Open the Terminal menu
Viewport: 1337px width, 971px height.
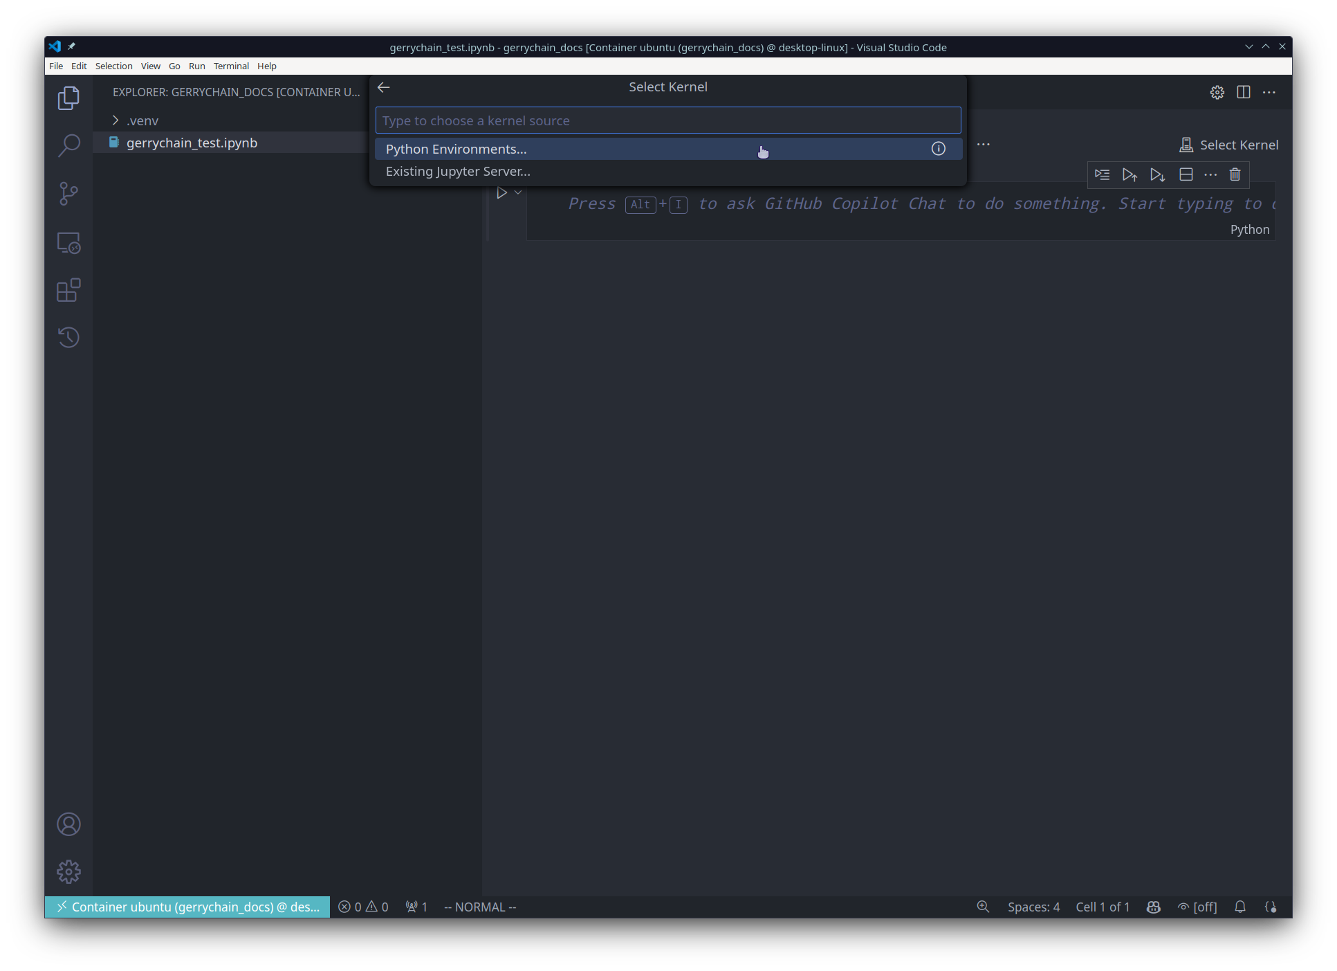[231, 66]
